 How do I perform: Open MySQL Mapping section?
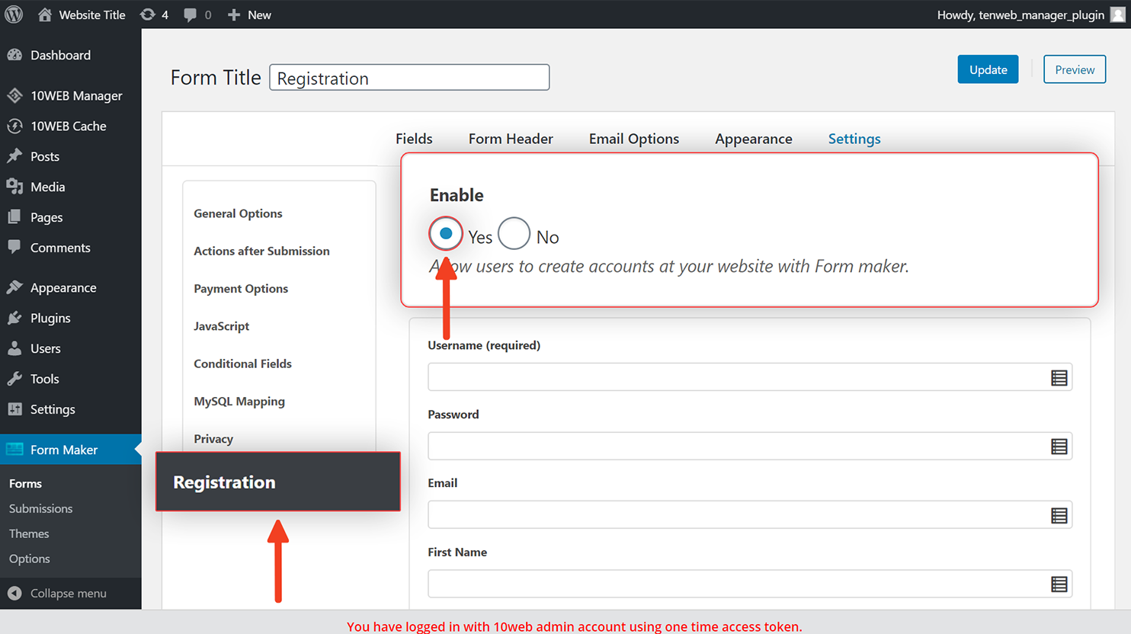[x=239, y=401]
